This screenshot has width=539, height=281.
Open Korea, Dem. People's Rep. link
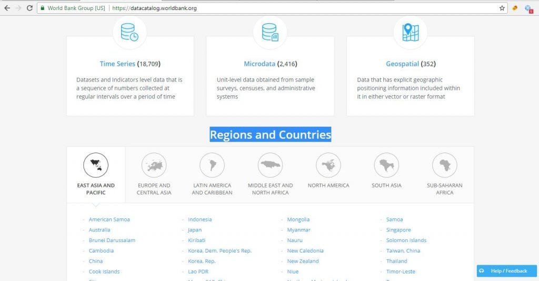tap(219, 251)
